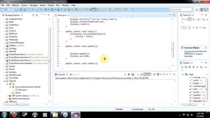Collapse the Tutorial project tree node
210x118 pixels.
pyautogui.click(x=4, y=81)
